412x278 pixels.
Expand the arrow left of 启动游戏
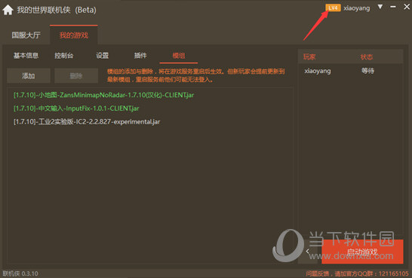tap(308, 251)
